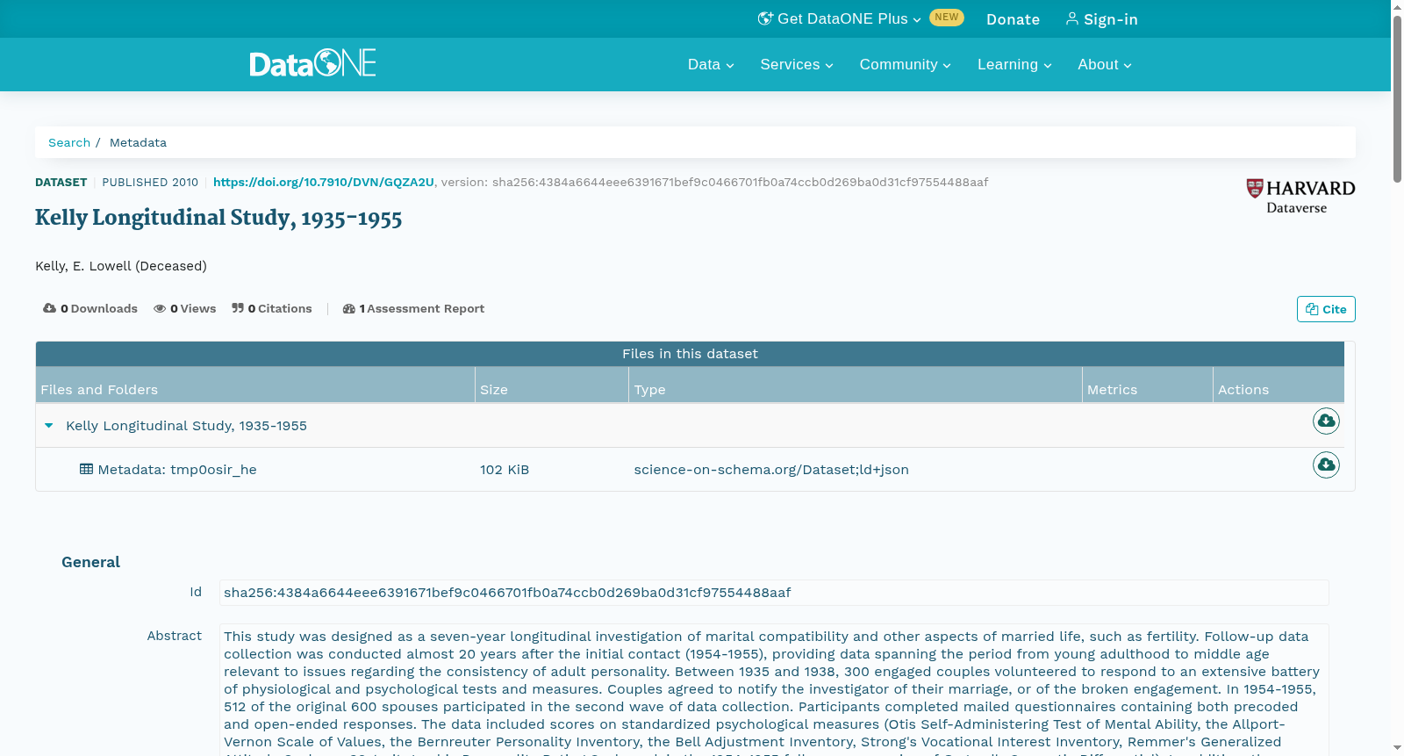Click the Metadata: tmp0osir_he file row

(x=690, y=469)
